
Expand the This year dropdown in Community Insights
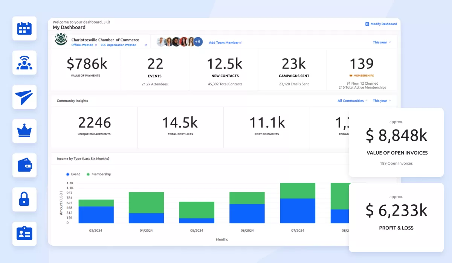(381, 100)
